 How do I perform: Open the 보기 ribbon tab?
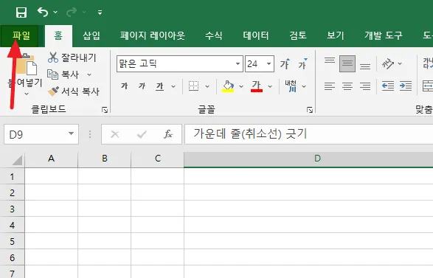(x=336, y=35)
